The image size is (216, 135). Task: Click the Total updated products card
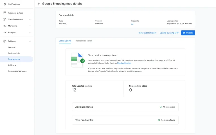pos(94,89)
